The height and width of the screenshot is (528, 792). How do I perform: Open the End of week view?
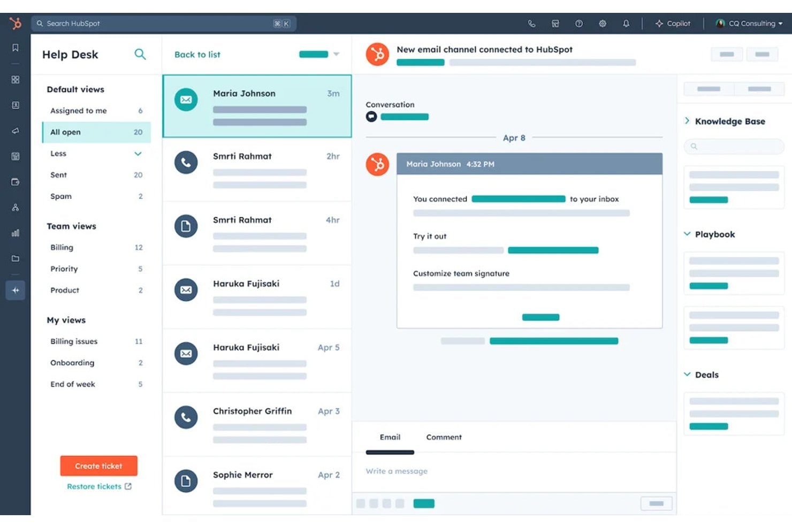click(96, 384)
